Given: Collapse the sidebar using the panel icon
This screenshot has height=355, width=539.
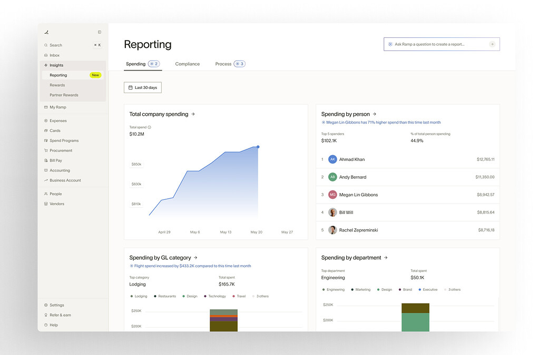Looking at the screenshot, I should point(99,32).
